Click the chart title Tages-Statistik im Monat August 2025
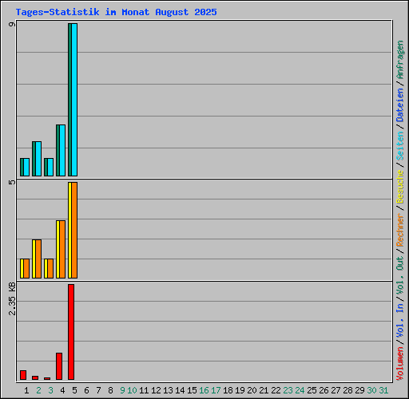The width and height of the screenshot is (409, 399). click(116, 12)
